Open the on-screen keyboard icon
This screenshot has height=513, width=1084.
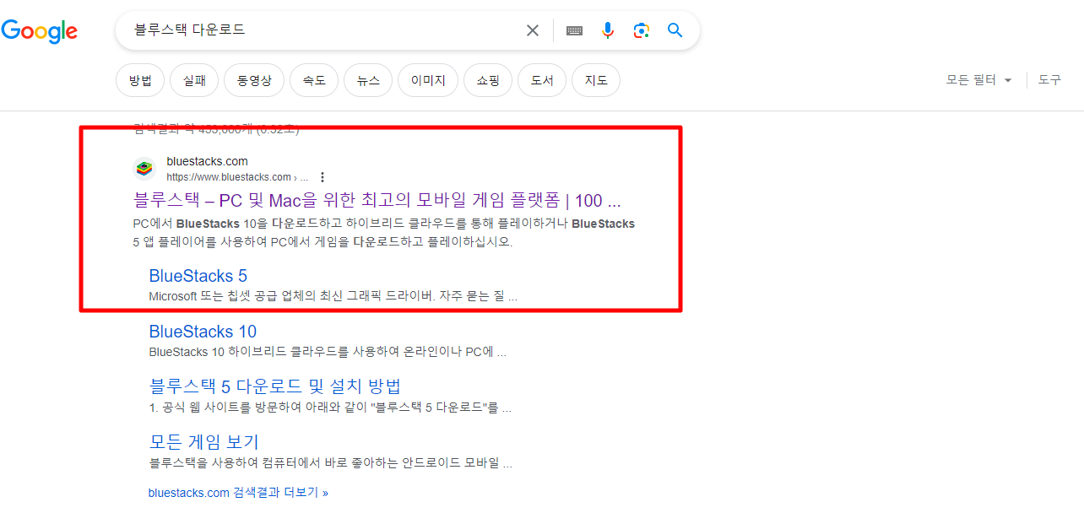(575, 30)
